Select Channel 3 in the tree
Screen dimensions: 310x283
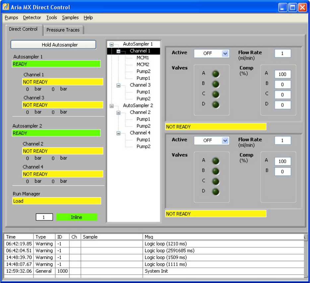[140, 85]
